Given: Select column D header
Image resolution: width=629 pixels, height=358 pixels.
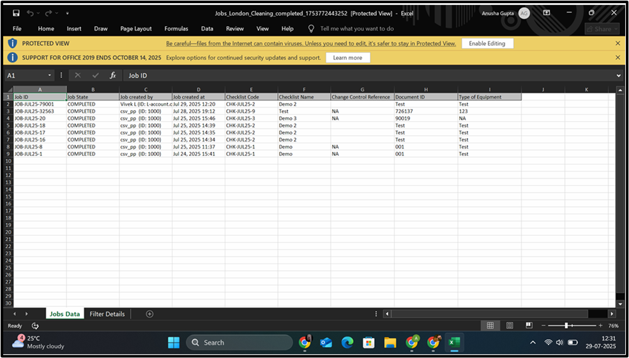Looking at the screenshot, I should coord(198,90).
